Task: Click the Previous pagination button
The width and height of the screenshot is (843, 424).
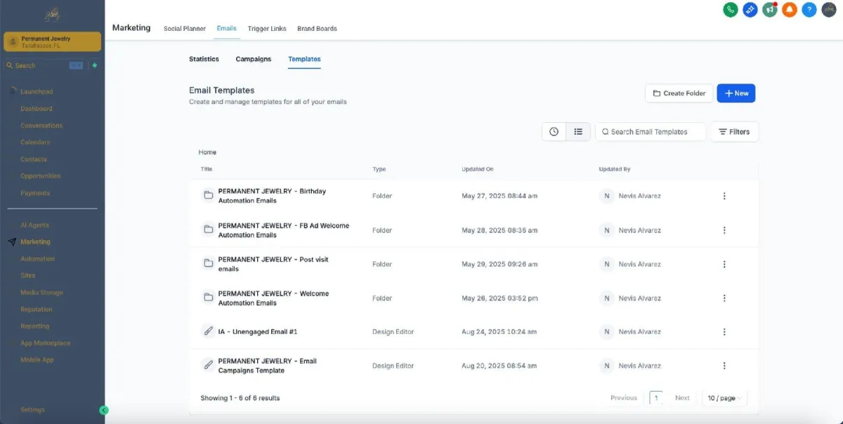Action: [x=624, y=398]
